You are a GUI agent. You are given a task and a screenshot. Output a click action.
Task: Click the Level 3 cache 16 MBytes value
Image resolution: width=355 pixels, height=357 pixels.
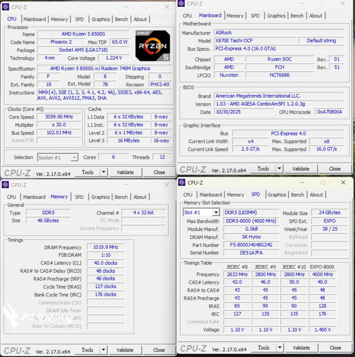128,140
